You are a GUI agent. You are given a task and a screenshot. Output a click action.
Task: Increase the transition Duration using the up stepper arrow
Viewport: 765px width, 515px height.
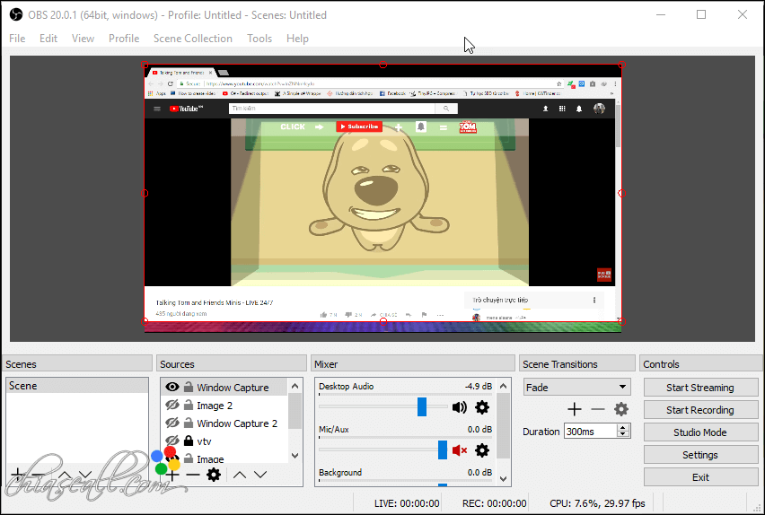click(622, 428)
